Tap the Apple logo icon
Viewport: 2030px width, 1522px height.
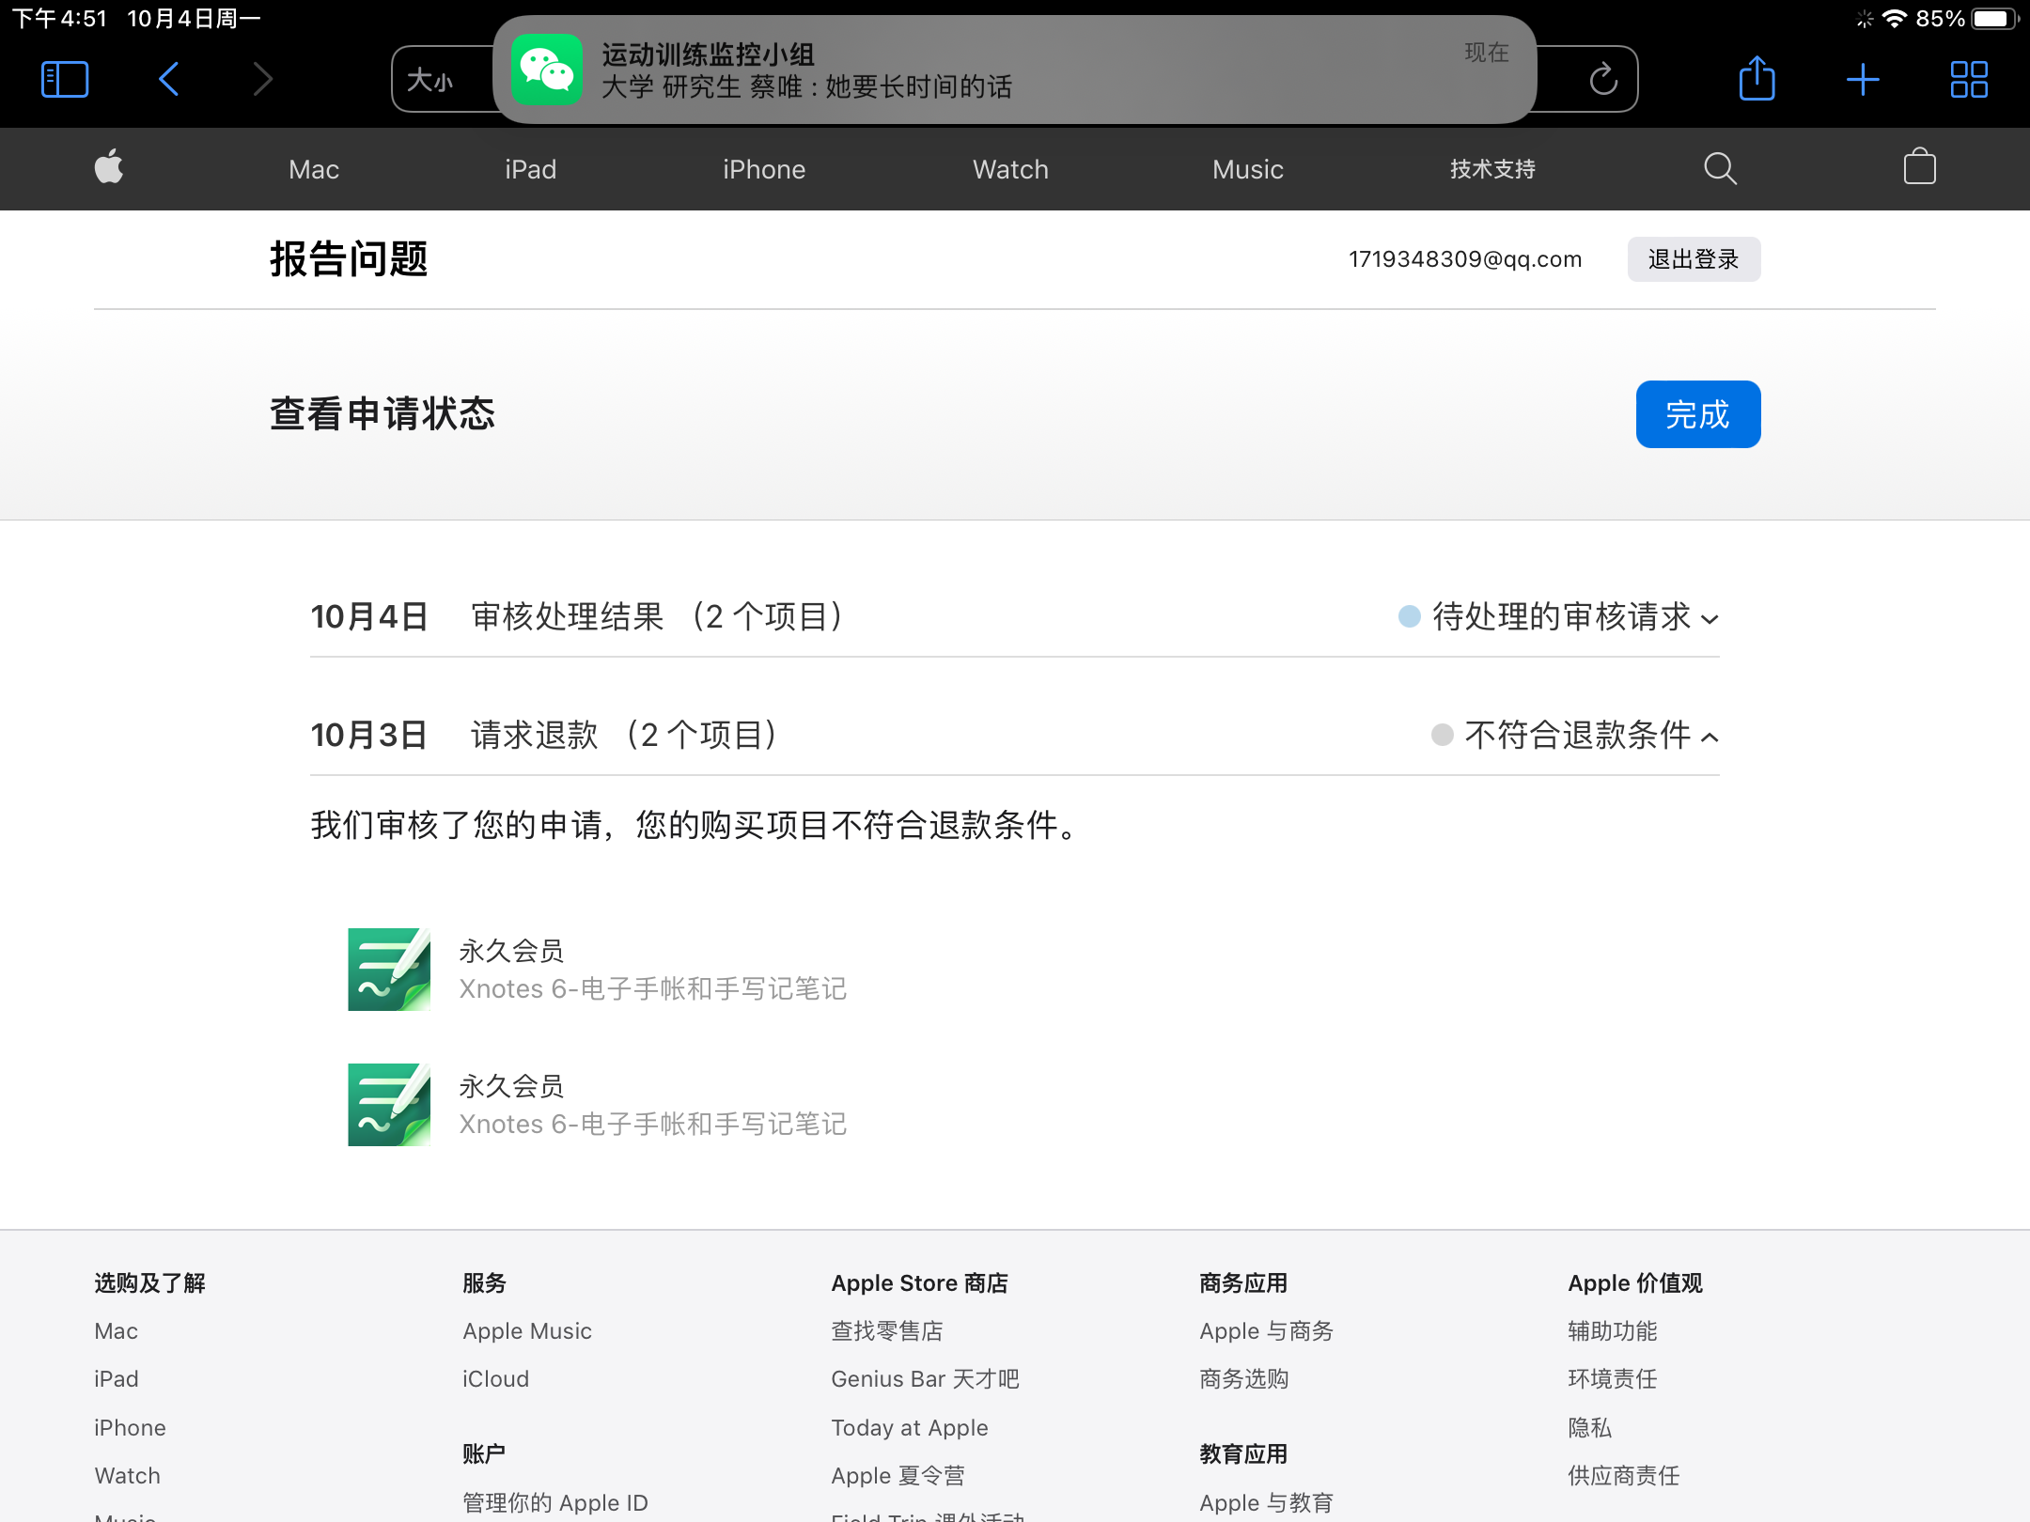[x=109, y=168]
